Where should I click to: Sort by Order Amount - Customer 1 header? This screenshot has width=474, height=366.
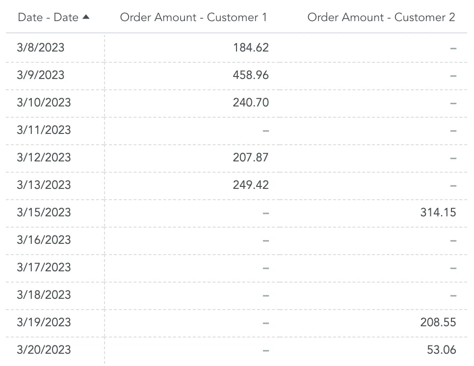194,16
